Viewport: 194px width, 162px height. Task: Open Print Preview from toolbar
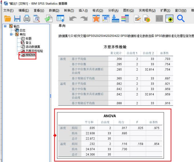click(x=37, y=19)
